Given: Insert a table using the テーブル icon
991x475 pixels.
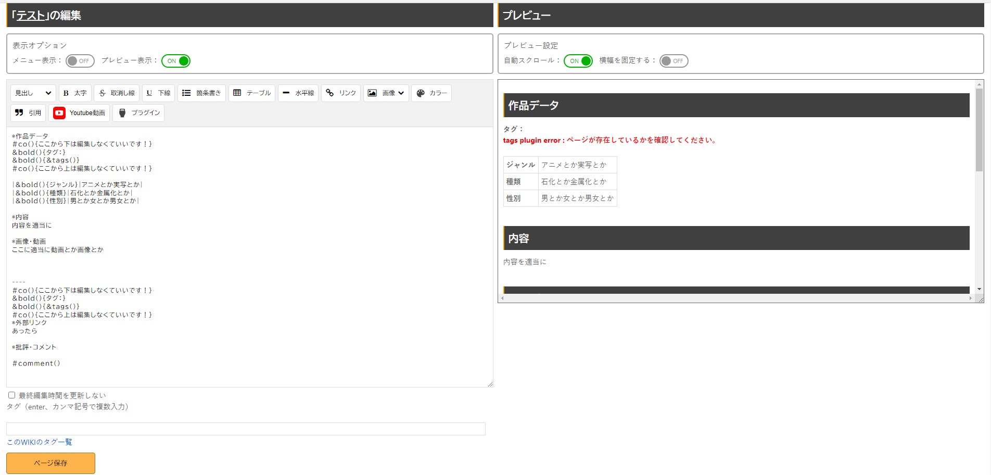Looking at the screenshot, I should (x=252, y=93).
